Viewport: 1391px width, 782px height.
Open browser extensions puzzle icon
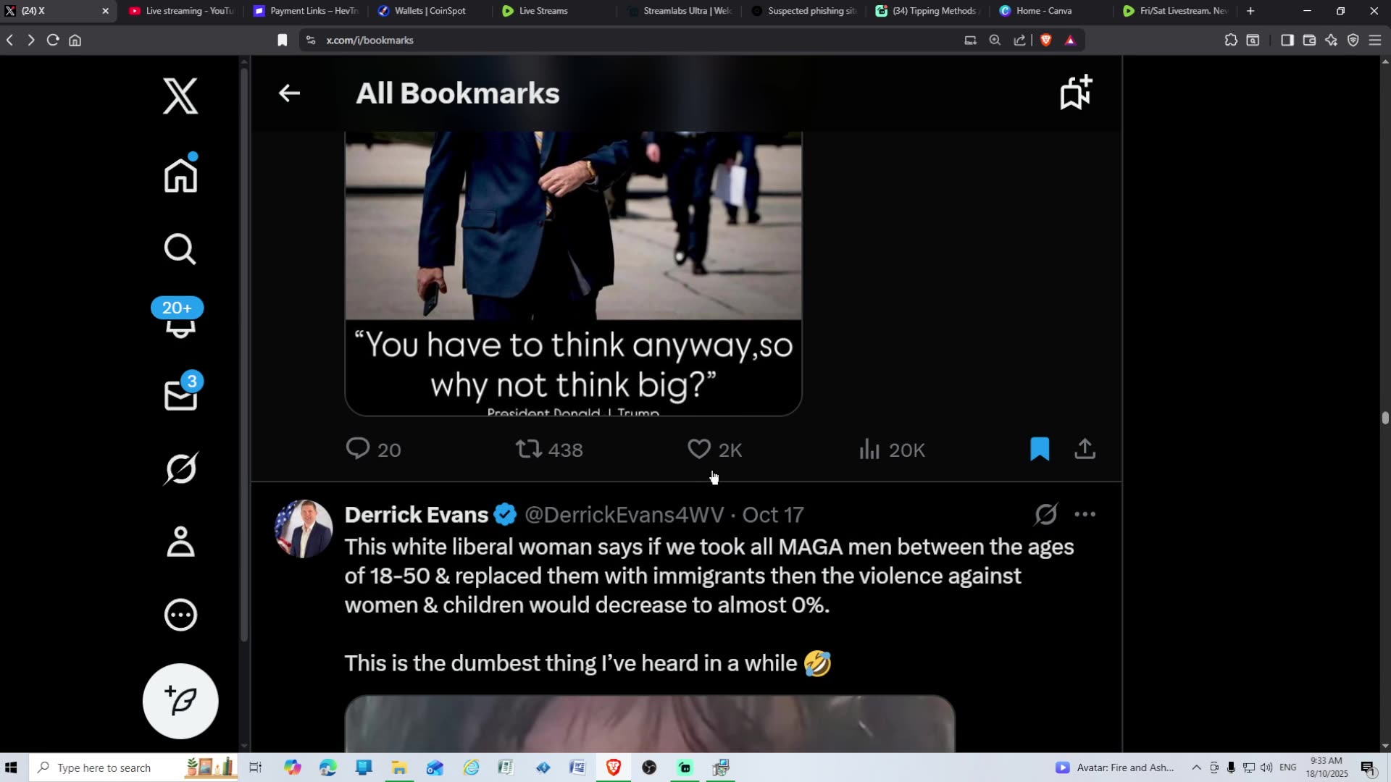click(1231, 41)
